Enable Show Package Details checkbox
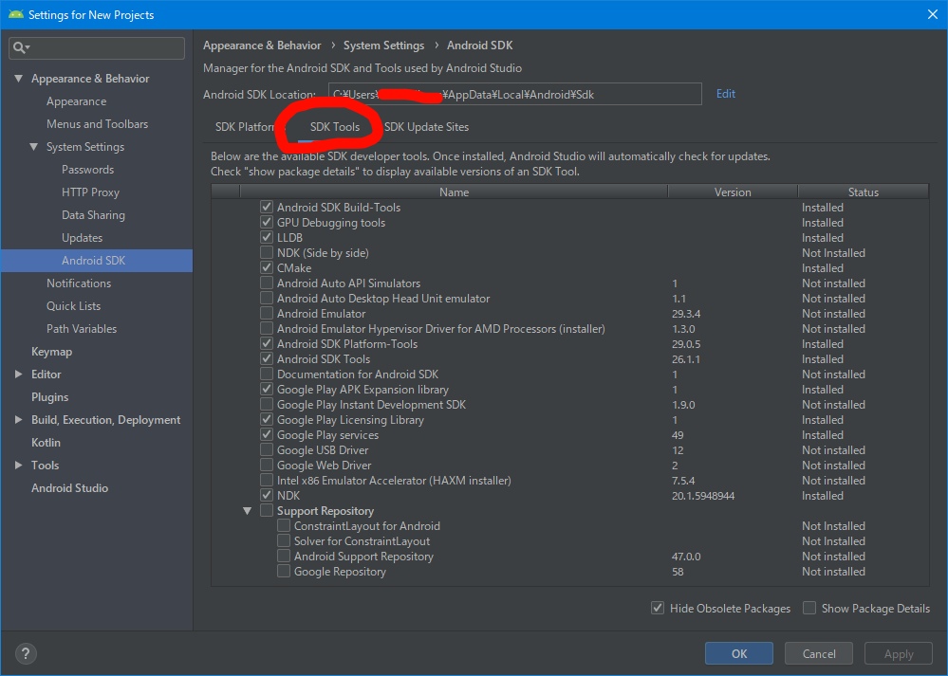Viewport: 948px width, 676px height. pos(809,608)
